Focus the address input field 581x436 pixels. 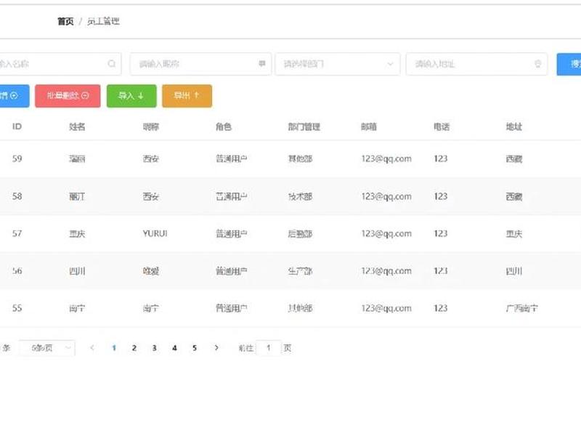click(476, 64)
